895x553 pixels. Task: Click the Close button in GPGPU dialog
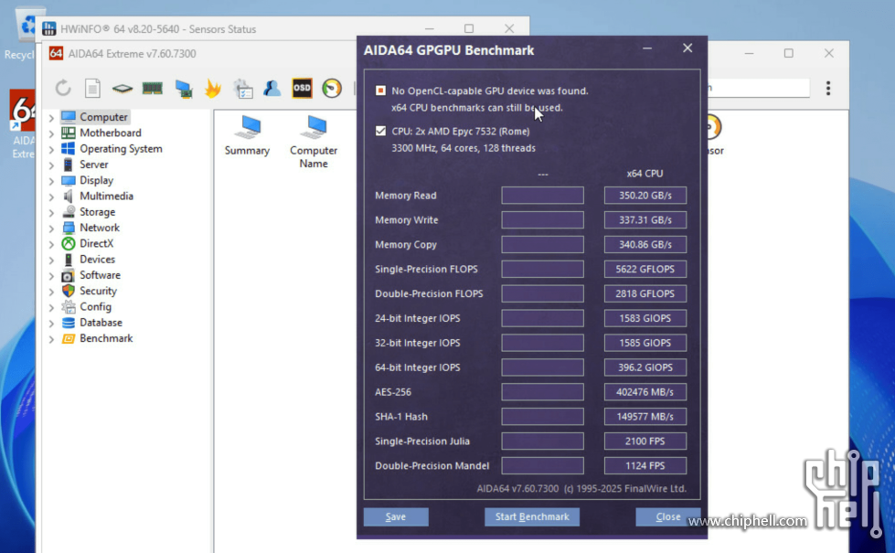668,516
